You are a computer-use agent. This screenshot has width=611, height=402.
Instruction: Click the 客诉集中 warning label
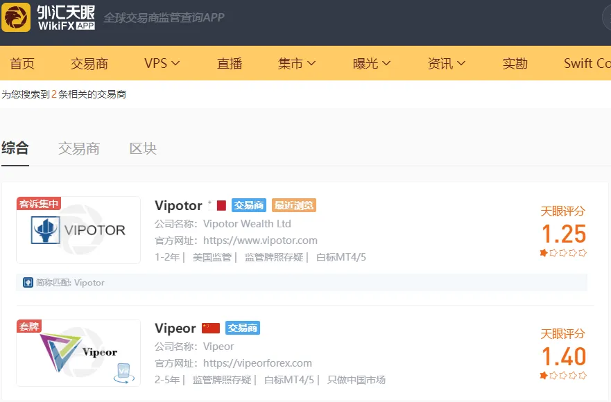[39, 204]
